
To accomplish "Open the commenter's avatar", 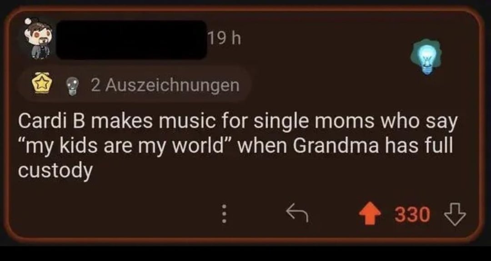I will coord(39,39).
